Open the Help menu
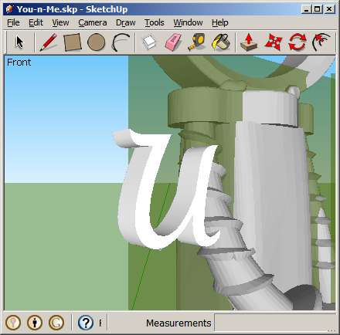This screenshot has width=340, height=335. pyautogui.click(x=220, y=22)
